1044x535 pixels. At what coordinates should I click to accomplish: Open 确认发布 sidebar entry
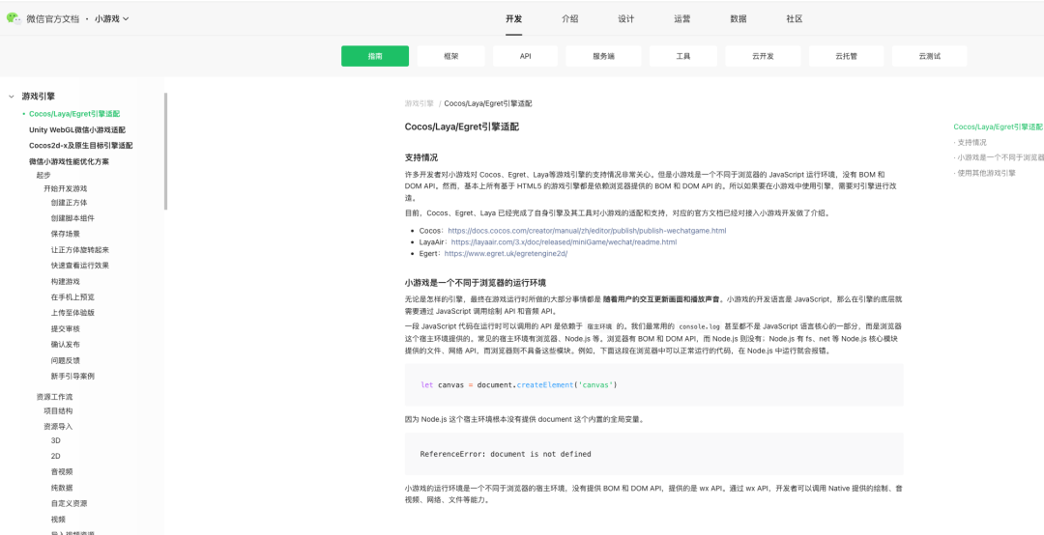tap(66, 344)
